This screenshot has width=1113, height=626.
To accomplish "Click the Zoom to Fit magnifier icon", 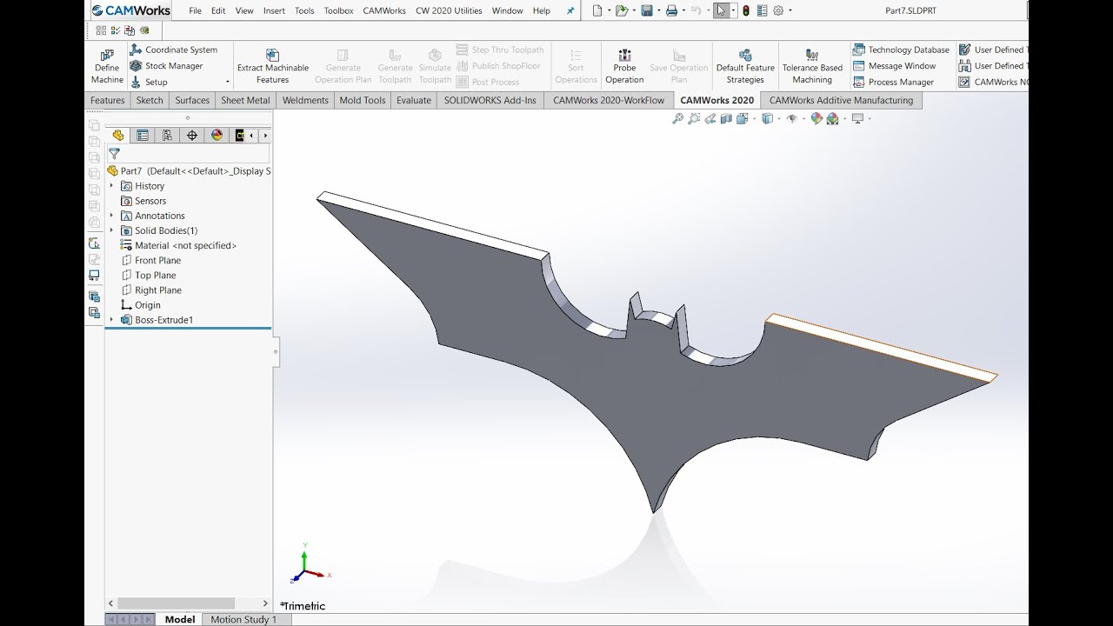I will [677, 118].
